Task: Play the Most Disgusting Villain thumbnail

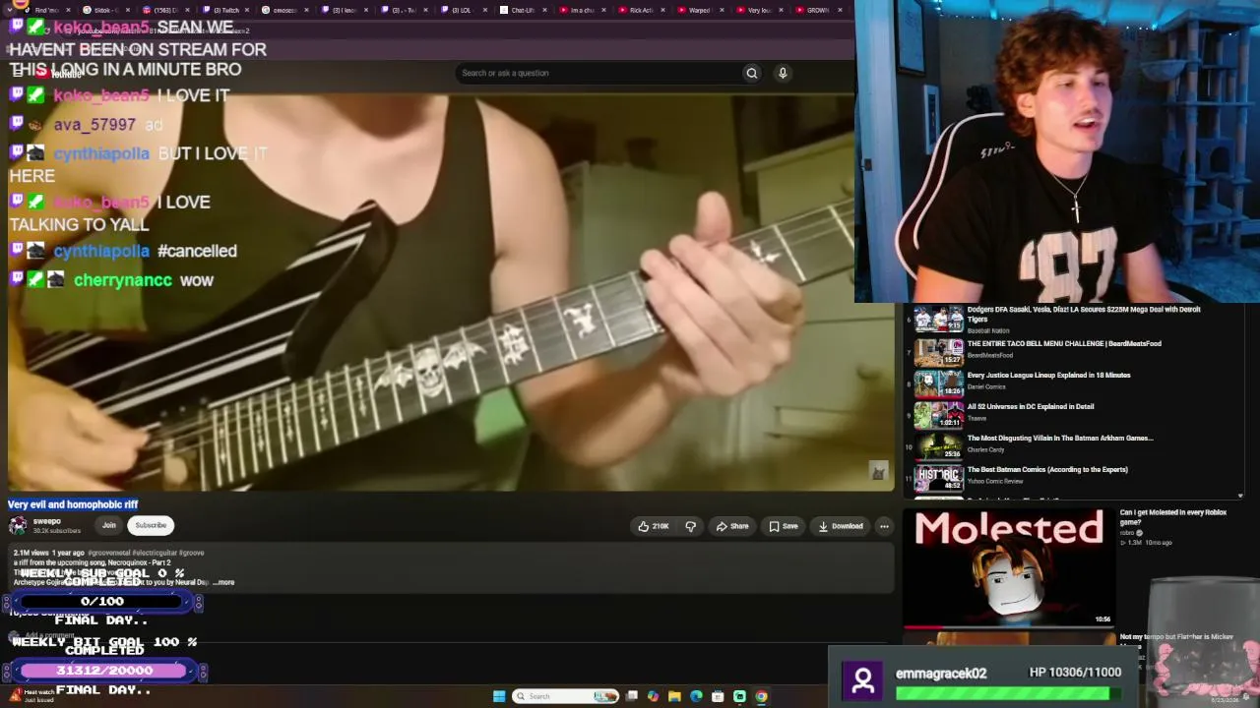Action: 938,445
